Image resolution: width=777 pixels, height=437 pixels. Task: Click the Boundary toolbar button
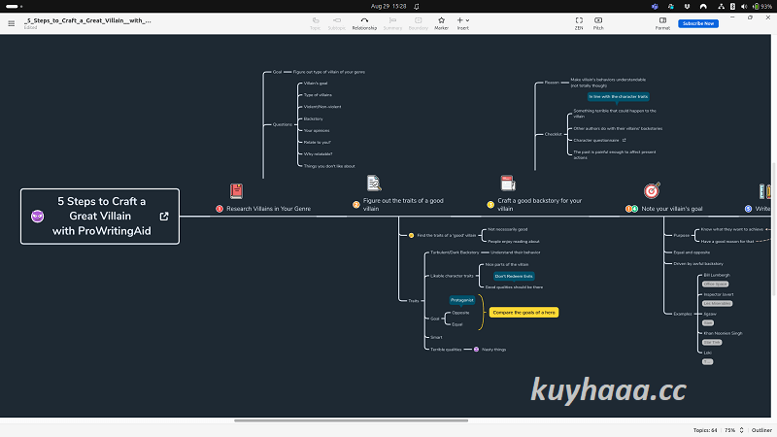click(x=419, y=23)
